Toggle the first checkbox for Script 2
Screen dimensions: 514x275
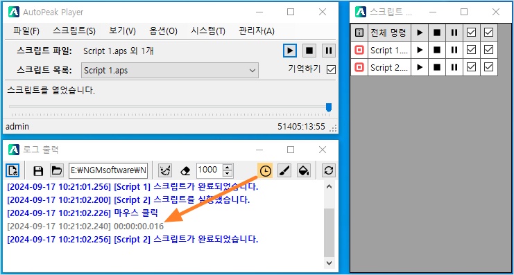coord(472,67)
